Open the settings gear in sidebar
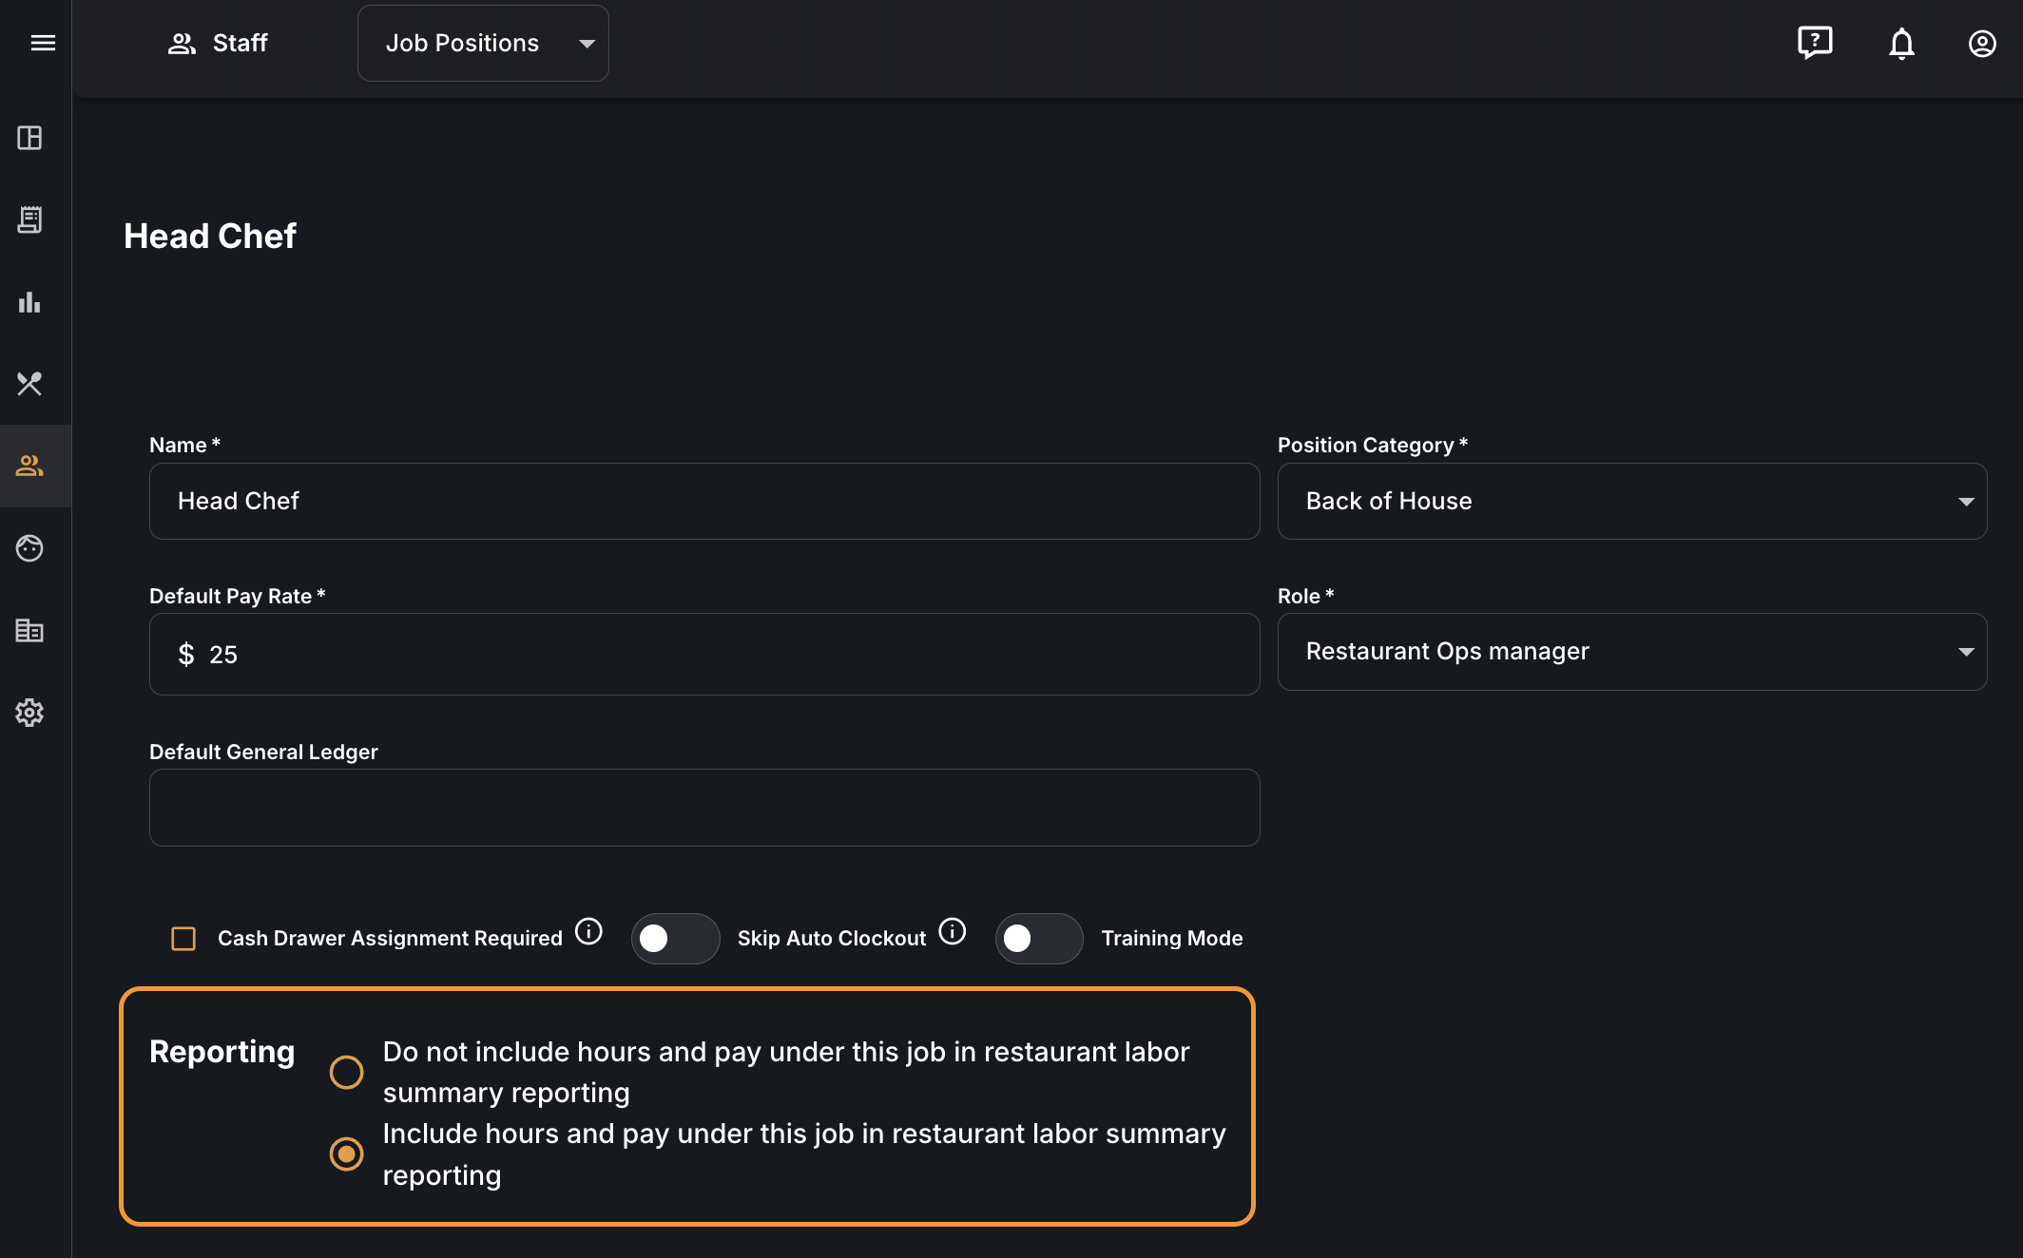 tap(29, 713)
